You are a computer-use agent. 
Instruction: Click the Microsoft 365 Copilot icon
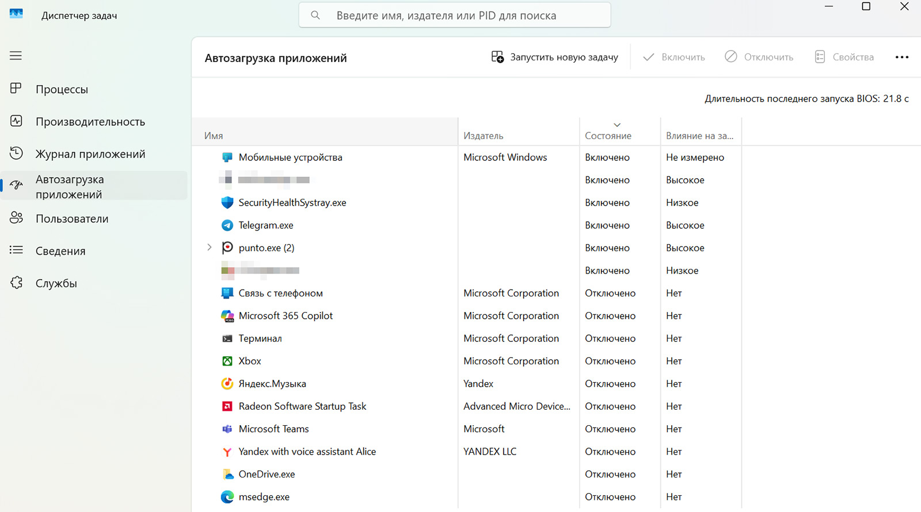click(227, 315)
